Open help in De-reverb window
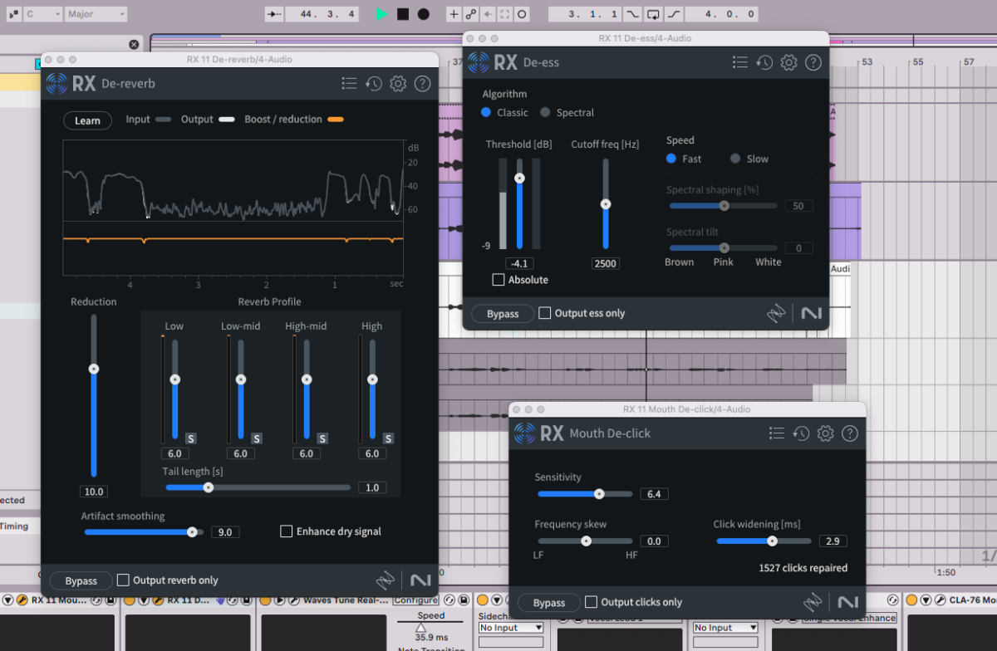The image size is (997, 651). tap(422, 83)
